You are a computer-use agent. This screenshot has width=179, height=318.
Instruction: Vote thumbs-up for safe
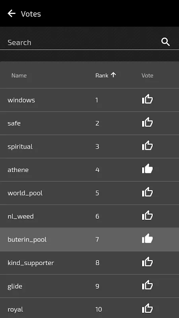147,122
